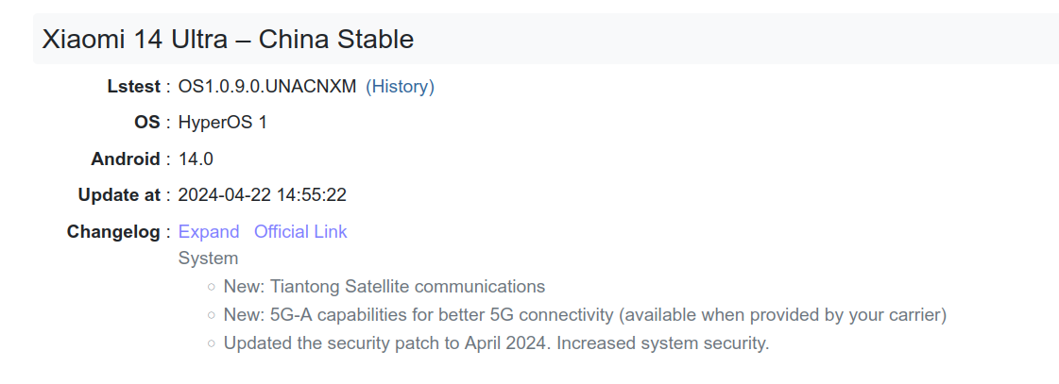Open the Official Link for the changelog
The height and width of the screenshot is (384, 1059).
pyautogui.click(x=300, y=231)
